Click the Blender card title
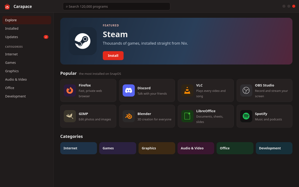Viewport: 299px width, 187px height. [x=144, y=114]
